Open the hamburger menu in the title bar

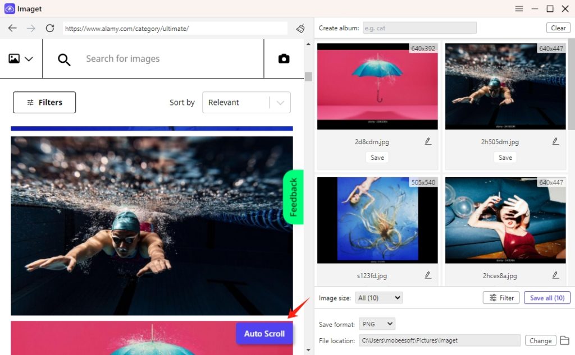tap(519, 8)
